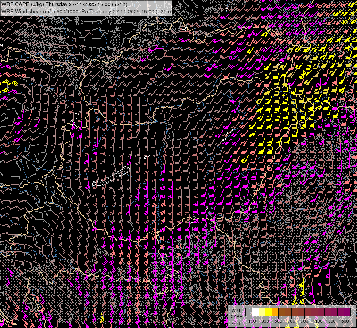Image resolution: width=357 pixels, height=328 pixels.
Task: Choose the last purple swatch in legend
Action: (x=347, y=312)
